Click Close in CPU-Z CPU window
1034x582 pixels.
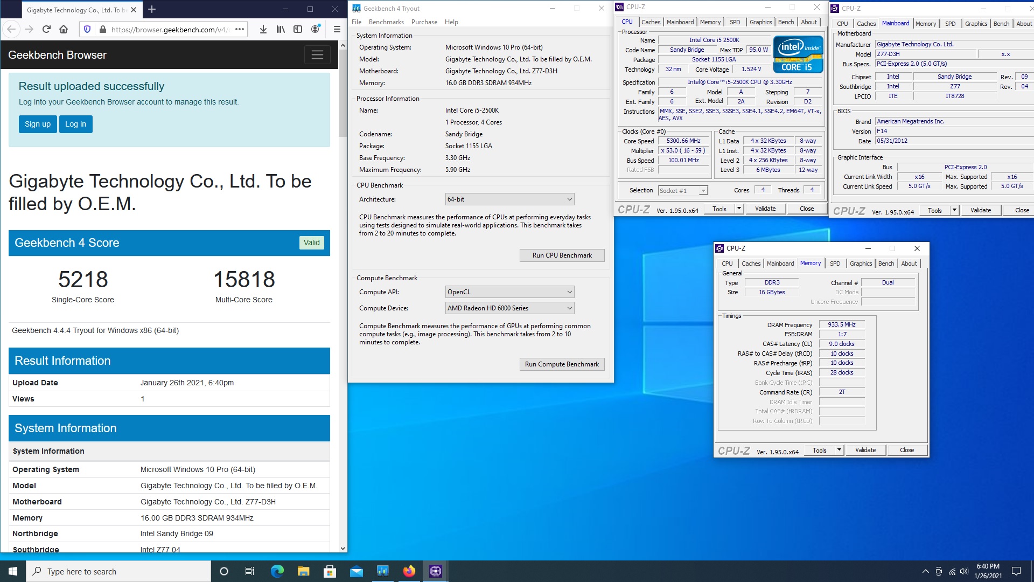point(806,209)
